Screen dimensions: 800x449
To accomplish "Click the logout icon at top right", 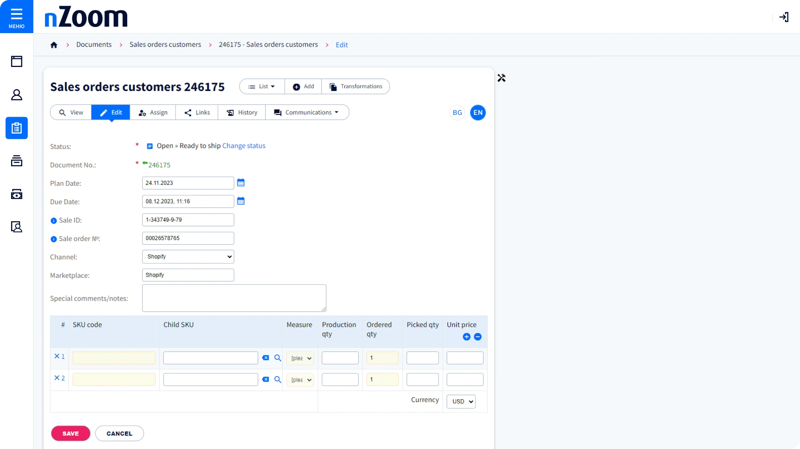I will [x=784, y=17].
